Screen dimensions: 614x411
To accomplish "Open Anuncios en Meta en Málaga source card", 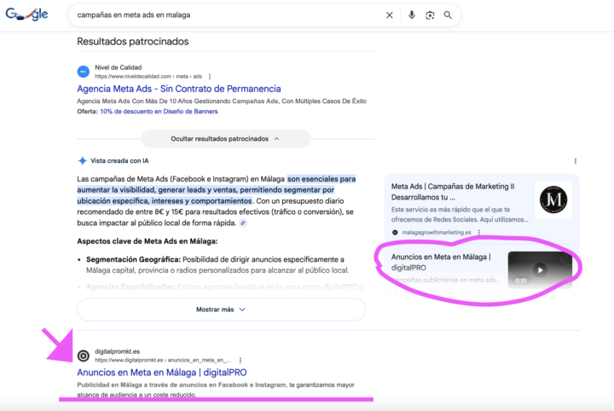I will [441, 263].
